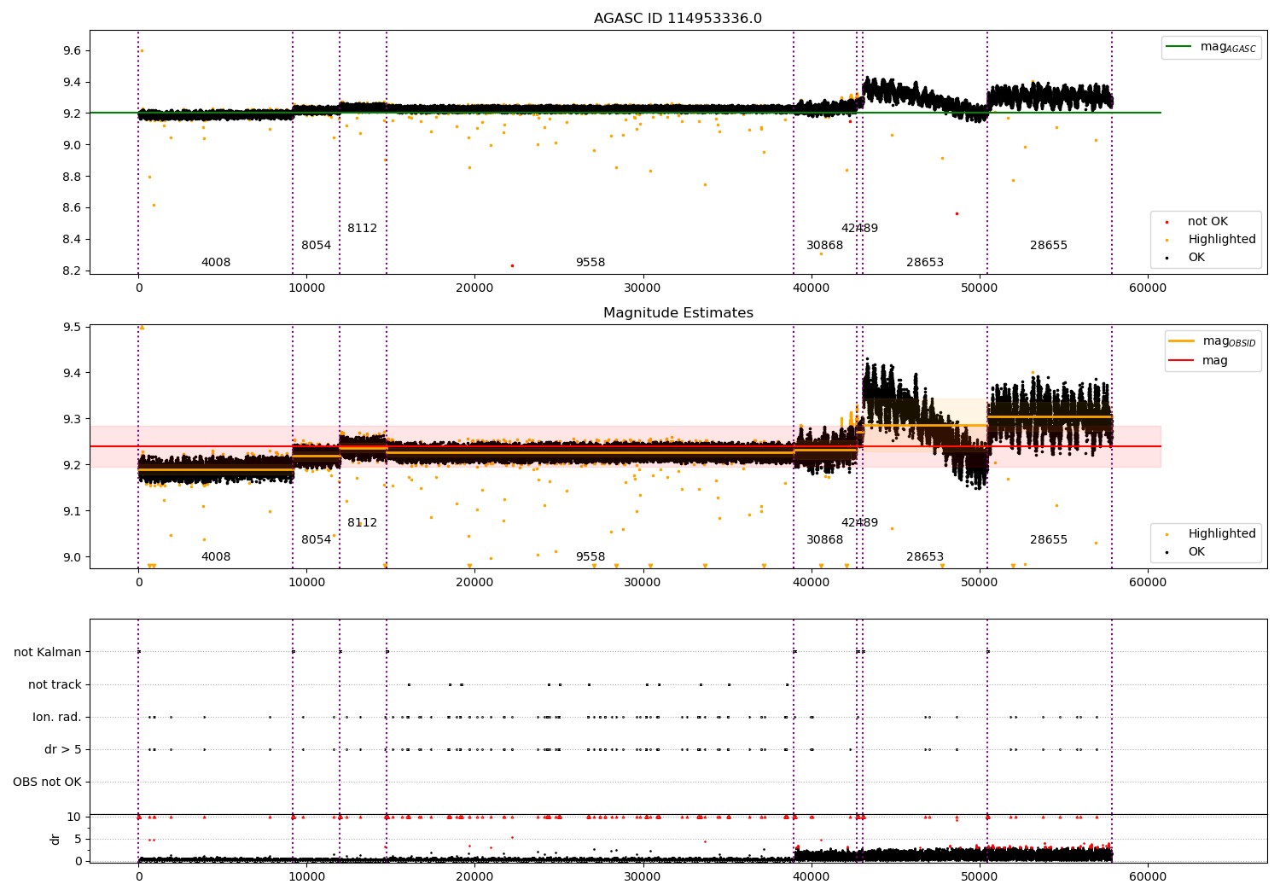The width and height of the screenshot is (1280, 896).
Task: Click the 'not Kalman' axis label
Action: tap(48, 652)
